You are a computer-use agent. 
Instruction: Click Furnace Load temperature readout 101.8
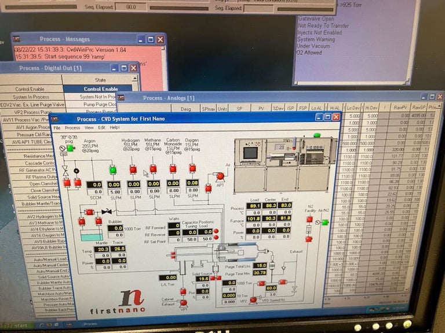(254, 219)
